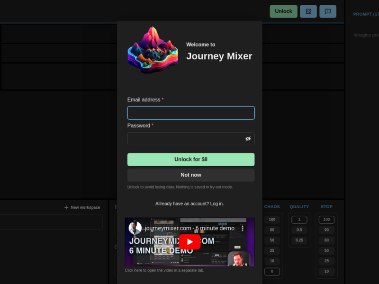Open the video in a separate tab
The image size is (379, 284).
pos(164,270)
